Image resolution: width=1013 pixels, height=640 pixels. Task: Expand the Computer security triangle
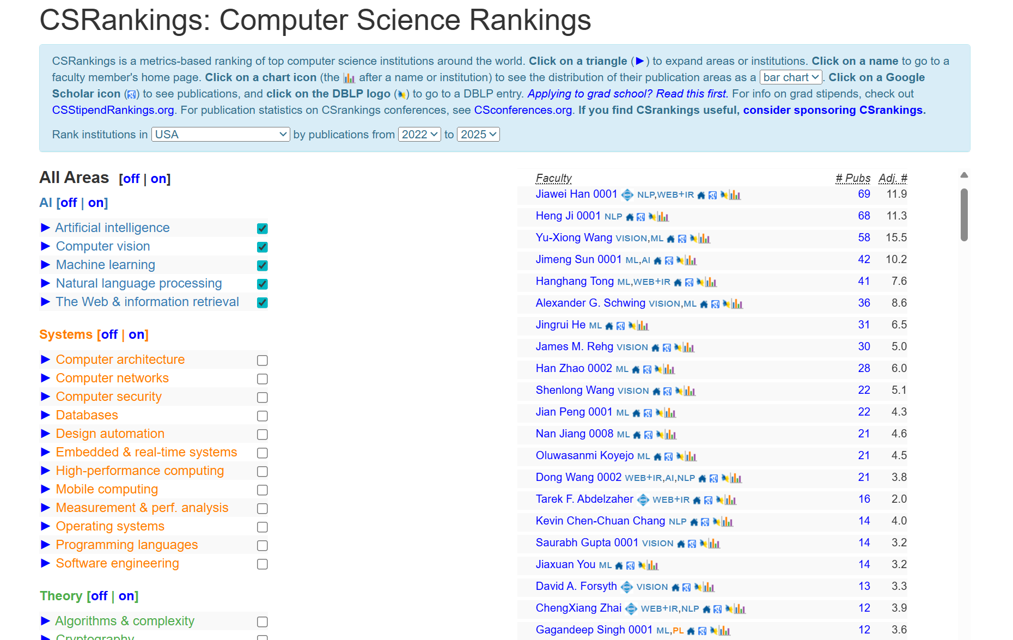coord(46,396)
